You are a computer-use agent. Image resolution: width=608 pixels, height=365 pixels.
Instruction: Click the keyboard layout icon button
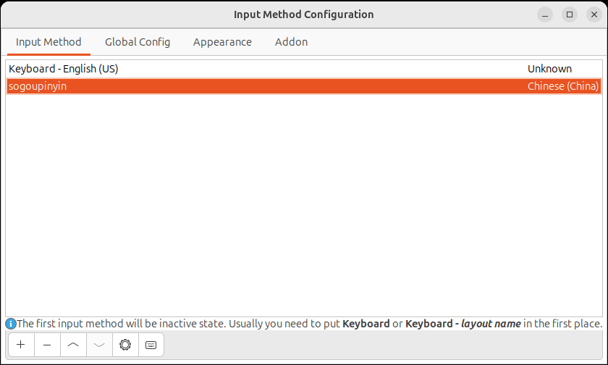click(x=151, y=345)
